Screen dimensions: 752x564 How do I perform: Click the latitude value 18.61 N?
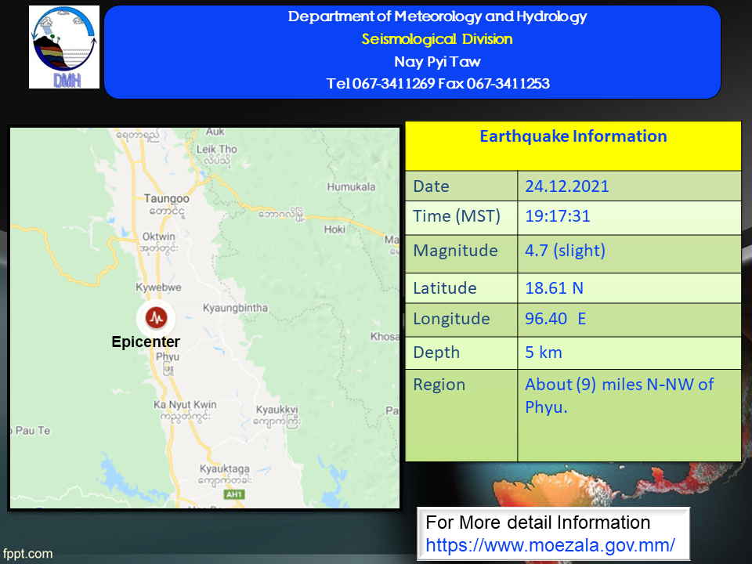[x=554, y=287]
